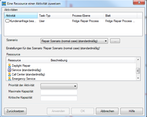Click in the Maximale Kapazität field
The width and height of the screenshot is (147, 117).
59,92
